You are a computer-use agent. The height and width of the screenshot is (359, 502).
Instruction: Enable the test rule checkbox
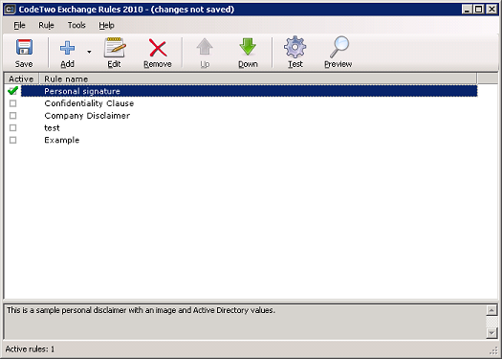pyautogui.click(x=12, y=128)
